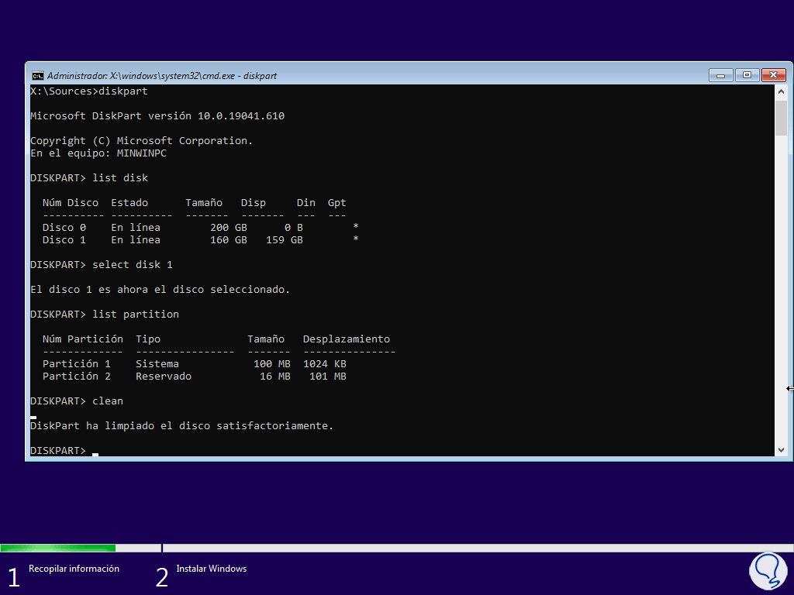Click 'Copyright (C) Microsoft Corporation.' line
This screenshot has width=794, height=595.
[141, 141]
